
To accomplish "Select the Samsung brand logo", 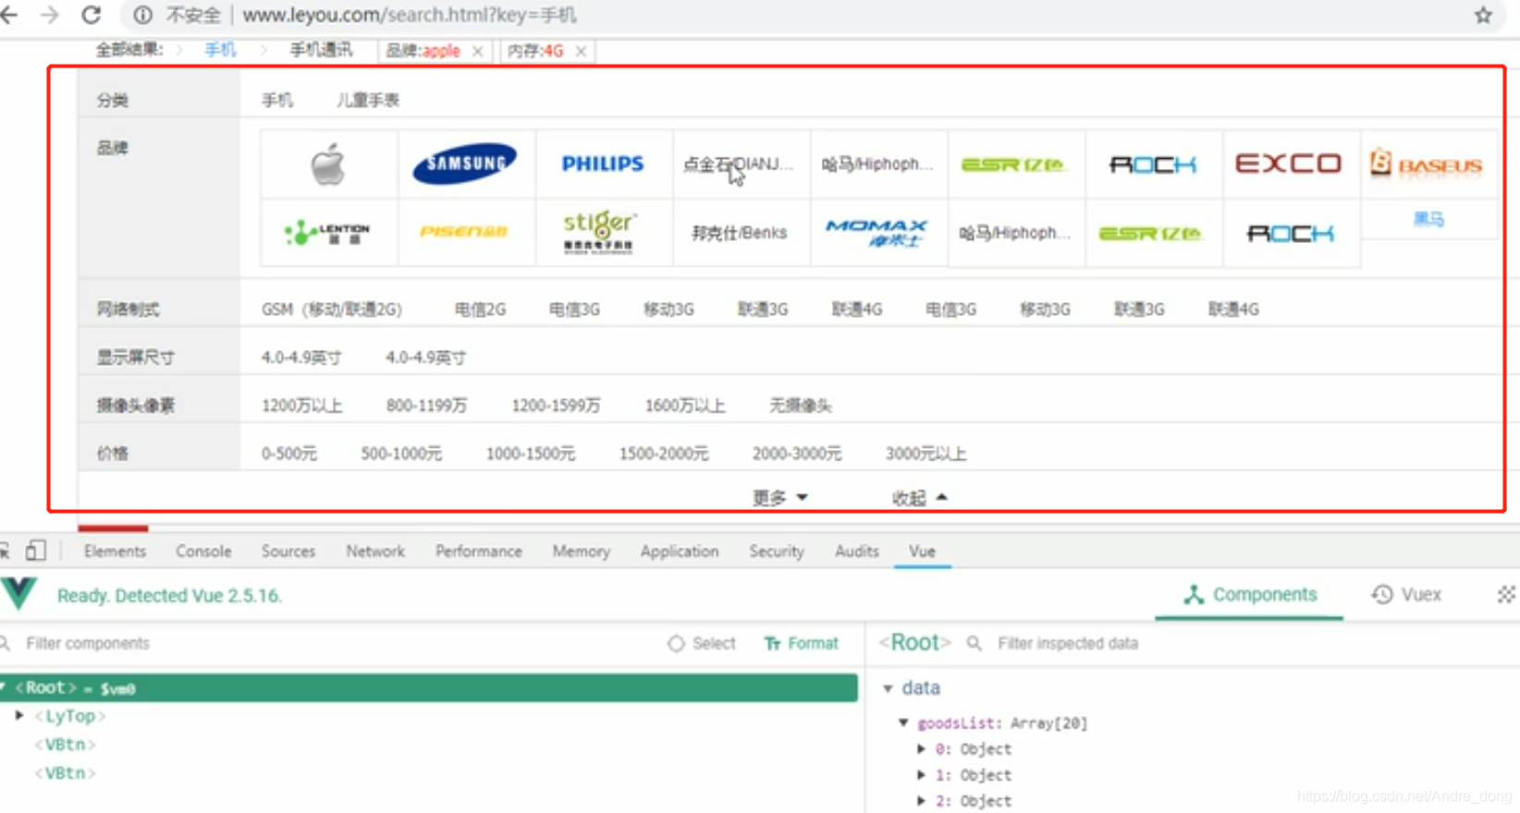I will pos(465,164).
